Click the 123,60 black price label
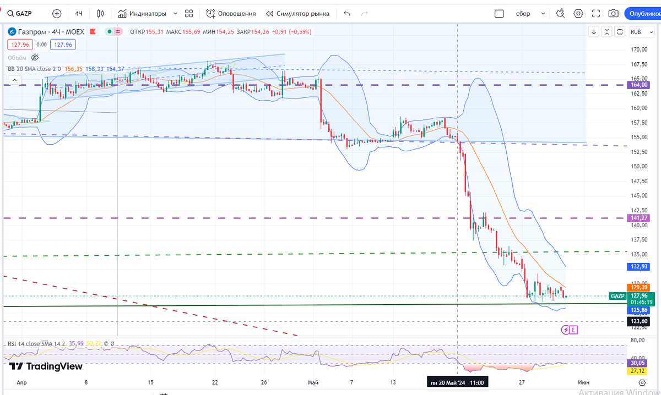The width and height of the screenshot is (661, 395). 640,321
